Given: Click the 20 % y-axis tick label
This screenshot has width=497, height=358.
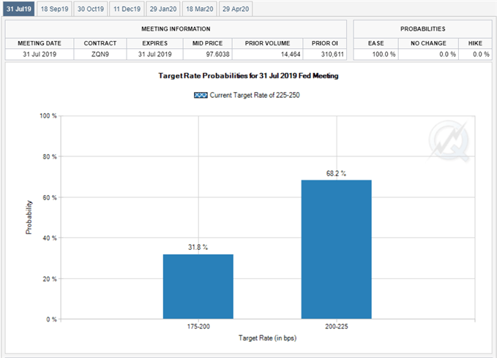Looking at the screenshot, I should 50,279.
